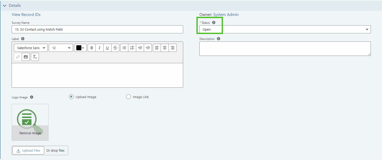
Task: Insert a bulleted list
Action: pyautogui.click(x=124, y=48)
